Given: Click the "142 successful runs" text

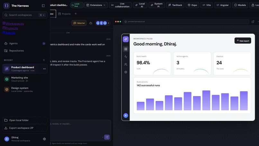Looking at the screenshot, I should click(148, 85).
